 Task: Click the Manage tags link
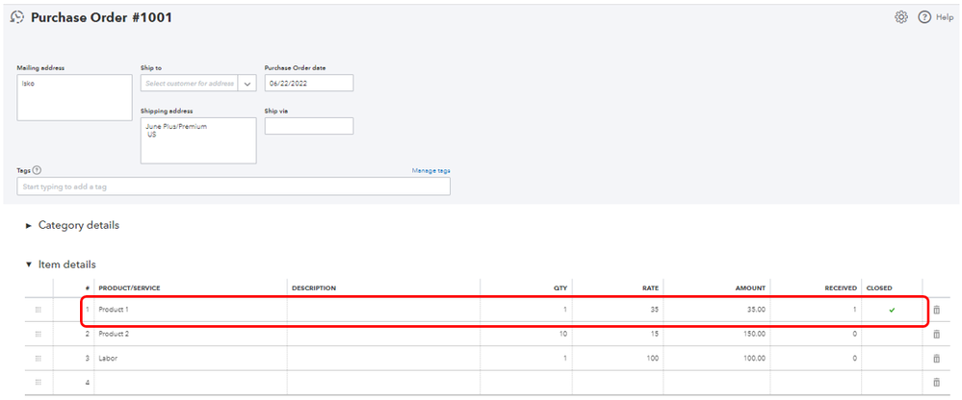click(430, 170)
